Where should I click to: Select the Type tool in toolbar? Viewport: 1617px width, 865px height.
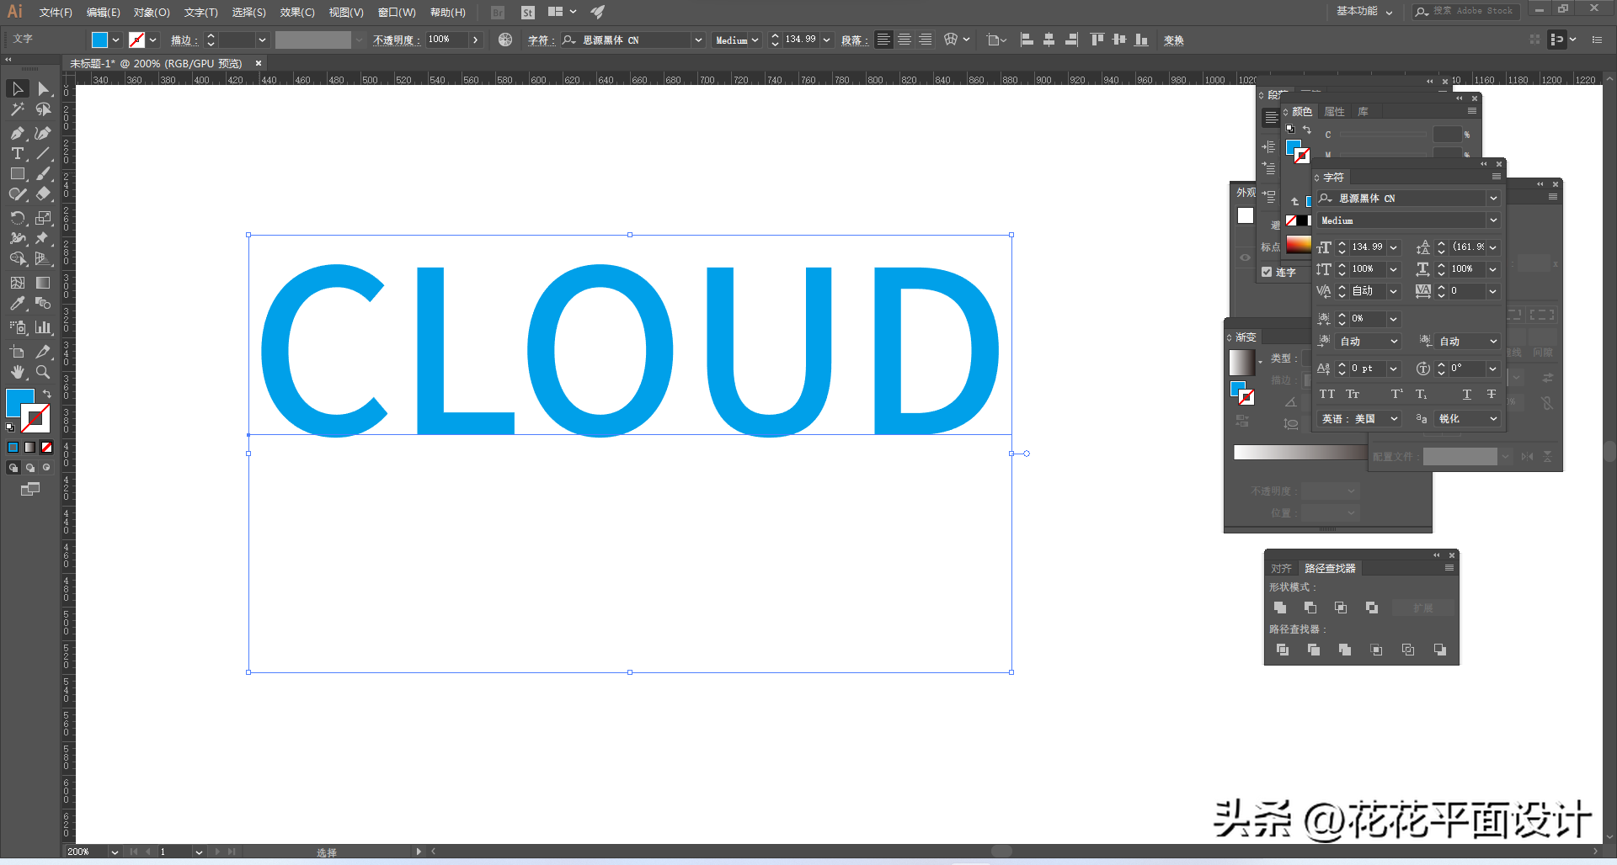(17, 153)
